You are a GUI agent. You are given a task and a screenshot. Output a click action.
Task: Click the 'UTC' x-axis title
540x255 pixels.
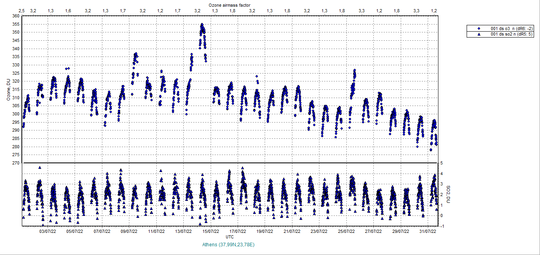tap(230, 237)
